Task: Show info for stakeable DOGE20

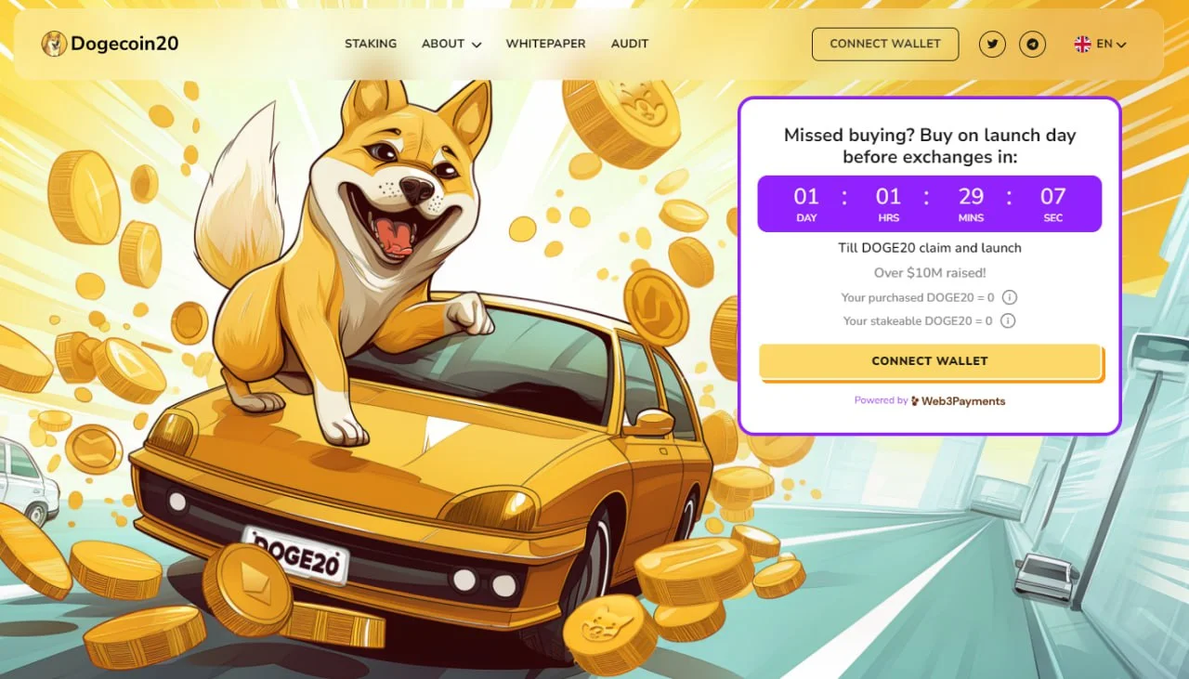Action: pyautogui.click(x=1008, y=321)
